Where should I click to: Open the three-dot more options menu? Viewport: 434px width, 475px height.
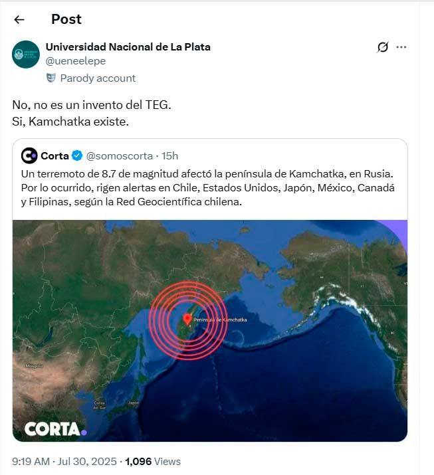[x=401, y=47]
